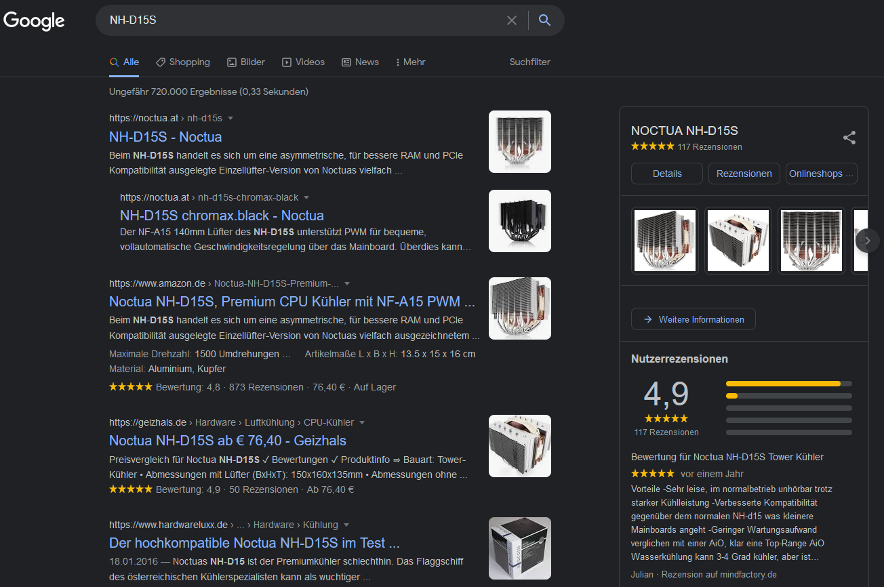This screenshot has width=884, height=587.
Task: Click the Onlineshops button
Action: [822, 174]
